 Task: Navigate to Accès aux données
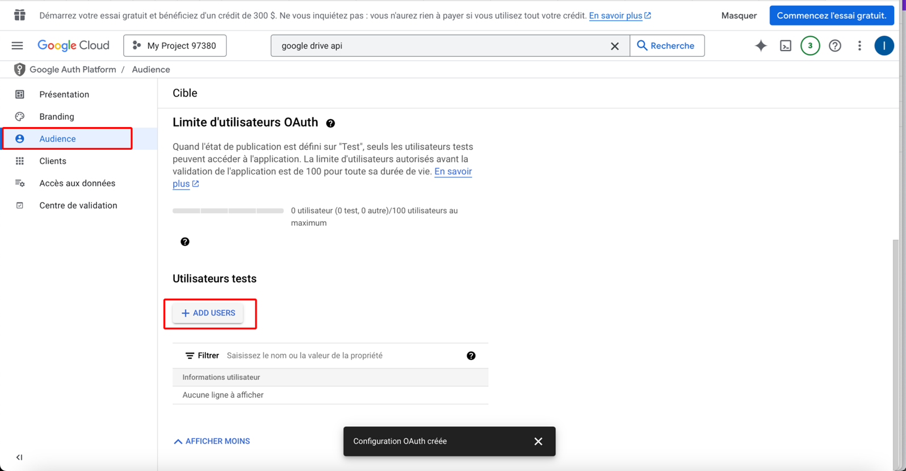coord(77,183)
